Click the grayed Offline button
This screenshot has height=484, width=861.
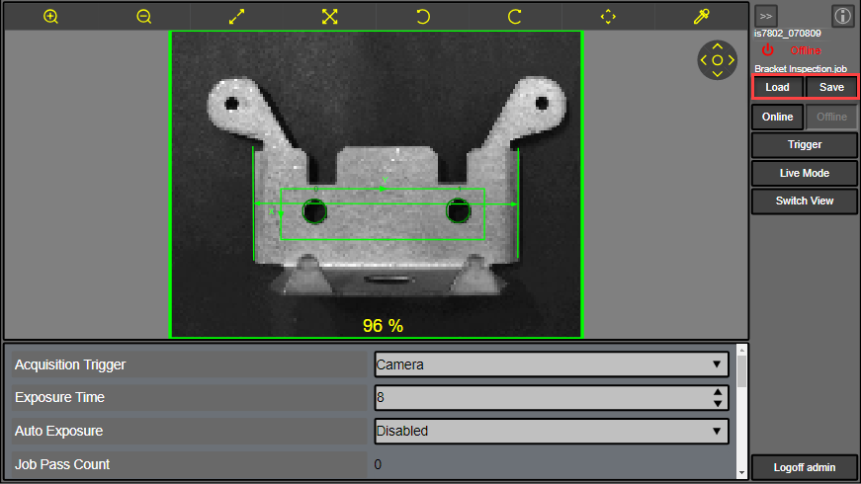point(831,117)
